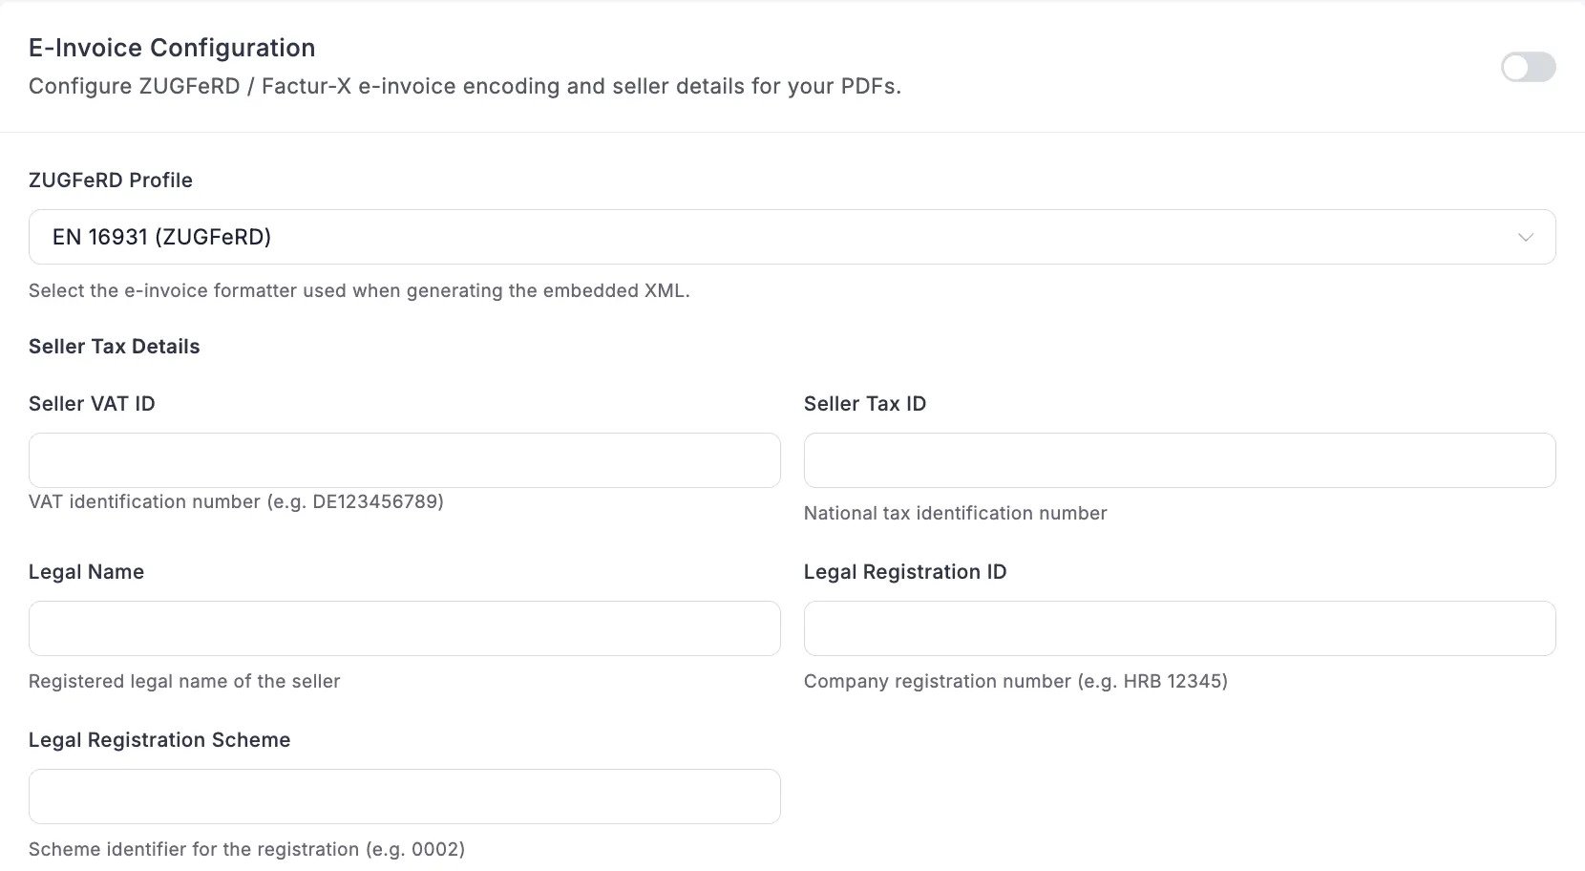
Task: Click the Legal Registration Scheme input field
Action: click(x=405, y=797)
